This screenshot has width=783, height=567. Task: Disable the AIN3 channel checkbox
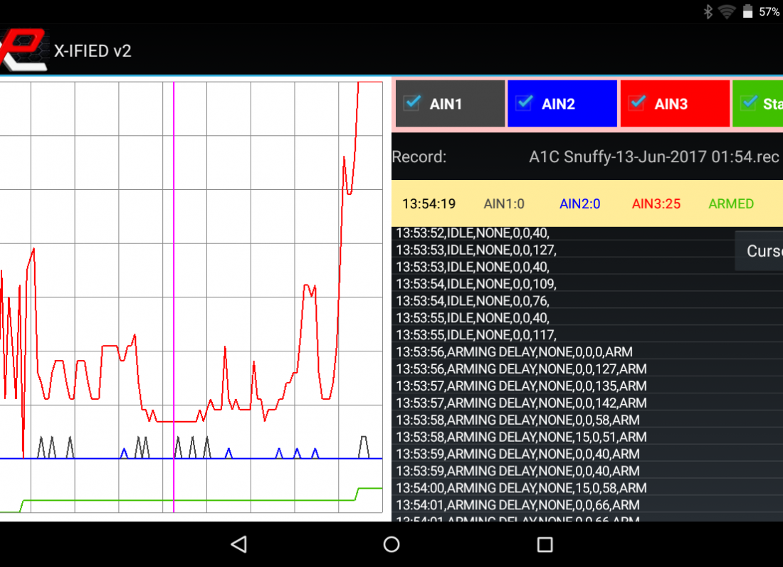(x=636, y=103)
